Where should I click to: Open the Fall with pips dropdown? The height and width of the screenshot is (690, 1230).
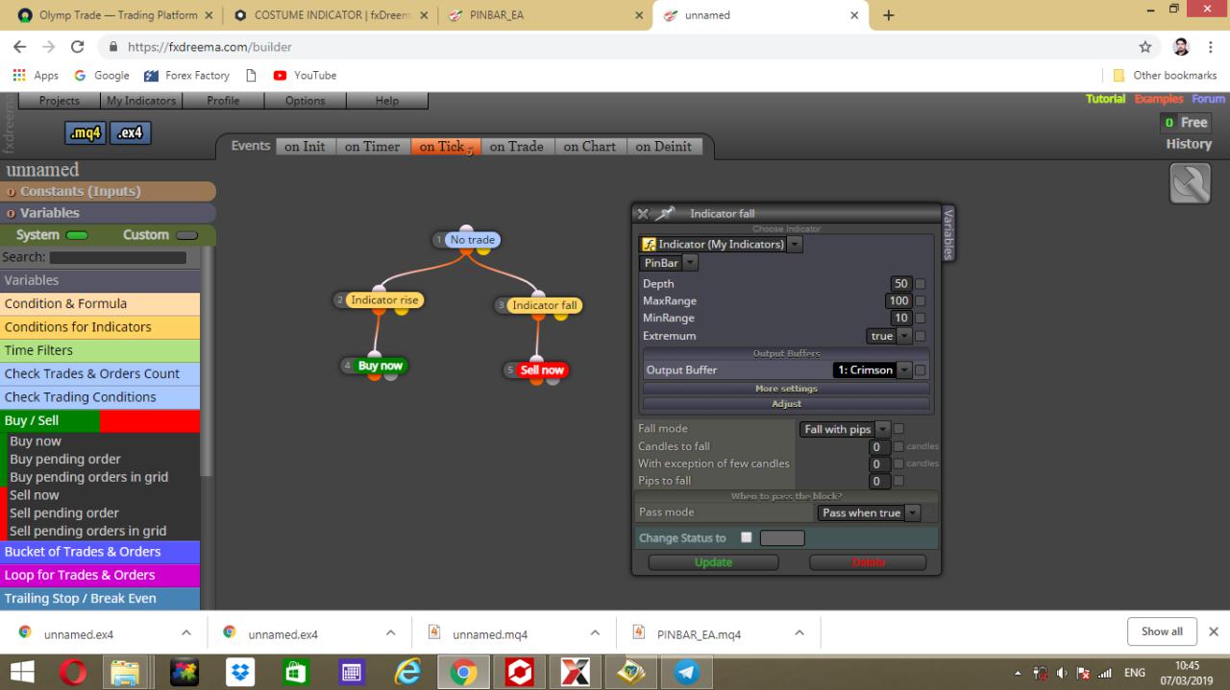[x=882, y=429]
